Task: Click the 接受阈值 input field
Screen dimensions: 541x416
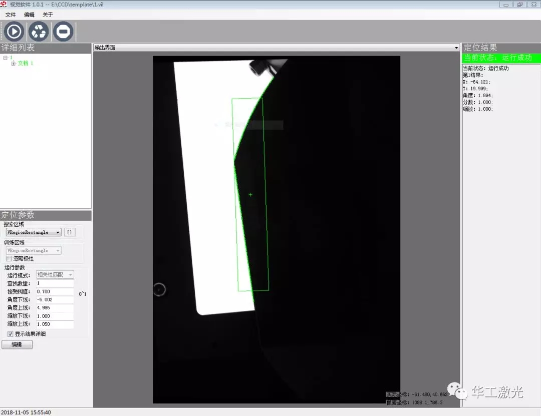Action: 55,291
